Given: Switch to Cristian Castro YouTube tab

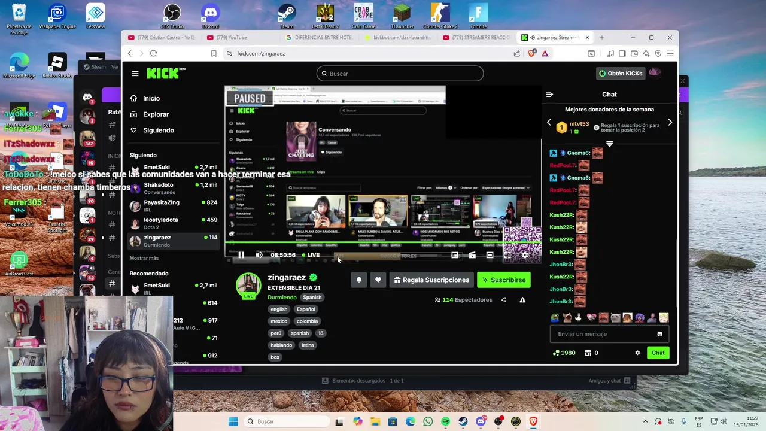Looking at the screenshot, I should click(162, 37).
